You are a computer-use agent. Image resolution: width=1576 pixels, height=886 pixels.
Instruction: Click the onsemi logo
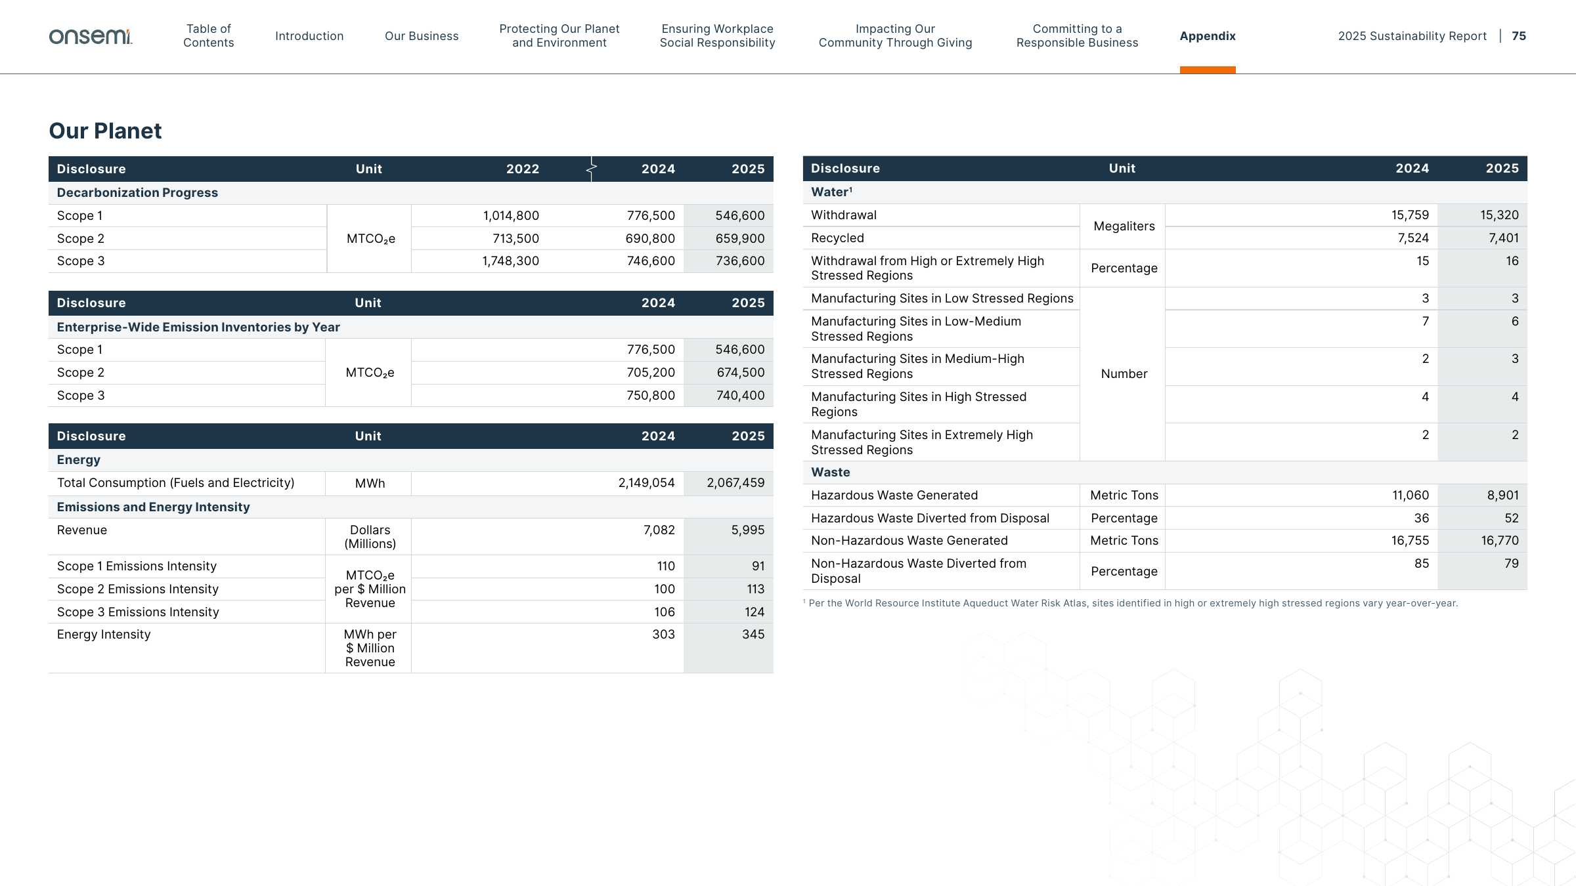[x=91, y=36]
